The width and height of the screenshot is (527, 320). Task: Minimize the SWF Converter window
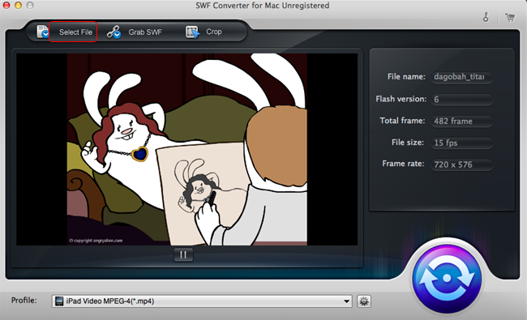click(18, 6)
